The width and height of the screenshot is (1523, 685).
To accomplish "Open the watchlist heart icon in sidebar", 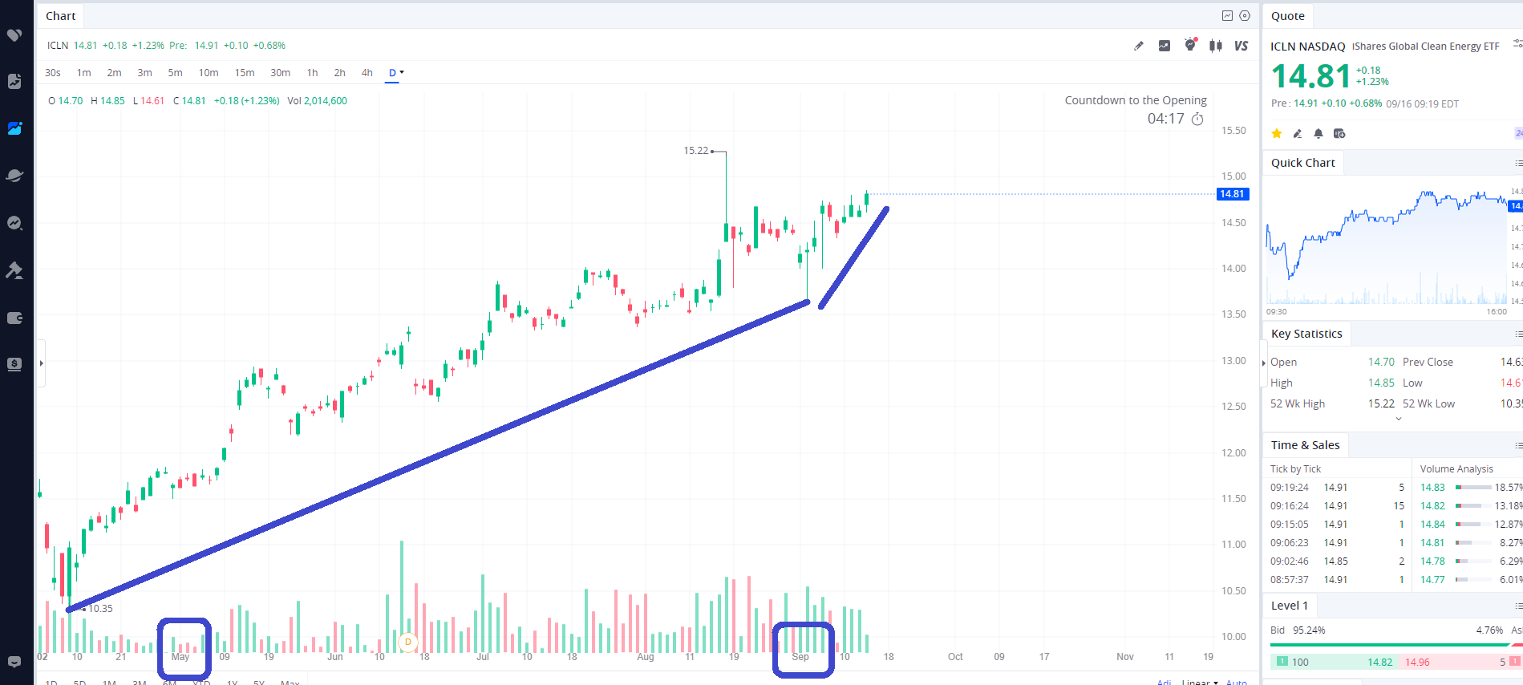I will coord(14,35).
